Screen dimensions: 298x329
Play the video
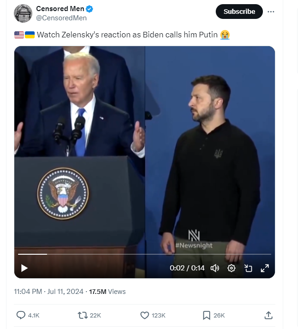[24, 268]
